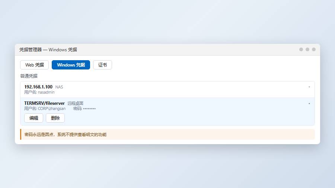The image size is (335, 188).
Task: Click the 普通凭据 section heading
Action: (29, 76)
